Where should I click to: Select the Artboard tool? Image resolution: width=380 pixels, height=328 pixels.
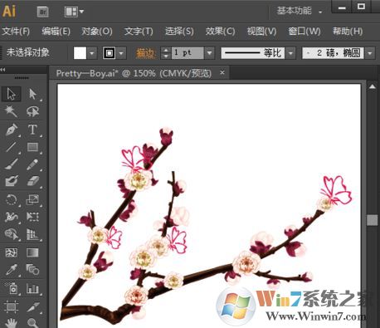[11, 306]
